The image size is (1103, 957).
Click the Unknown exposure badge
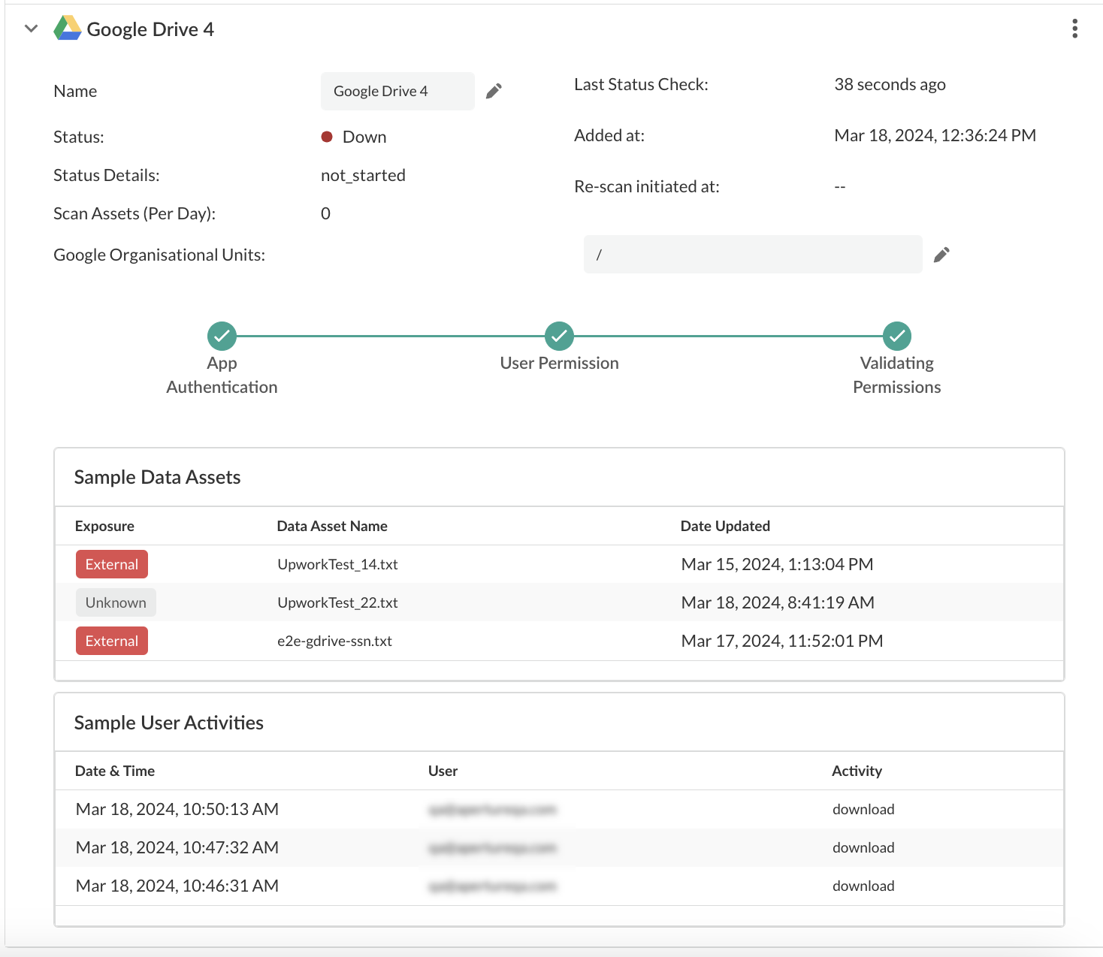pyautogui.click(x=116, y=603)
